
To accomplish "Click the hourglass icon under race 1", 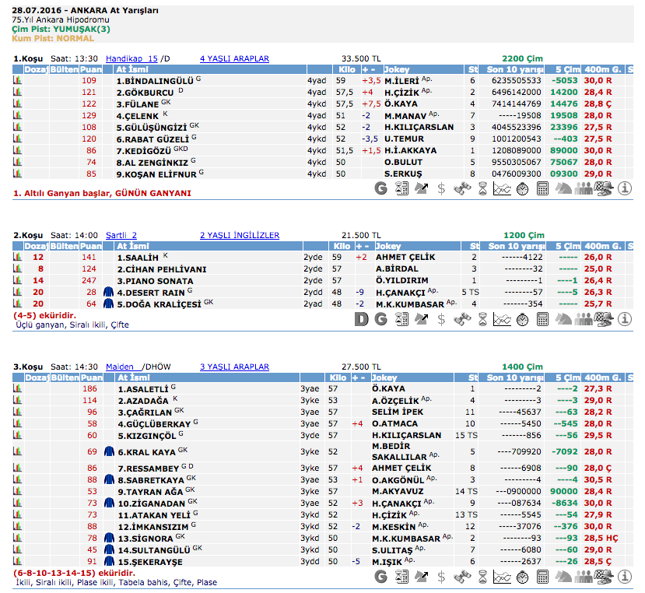I will pos(482,188).
